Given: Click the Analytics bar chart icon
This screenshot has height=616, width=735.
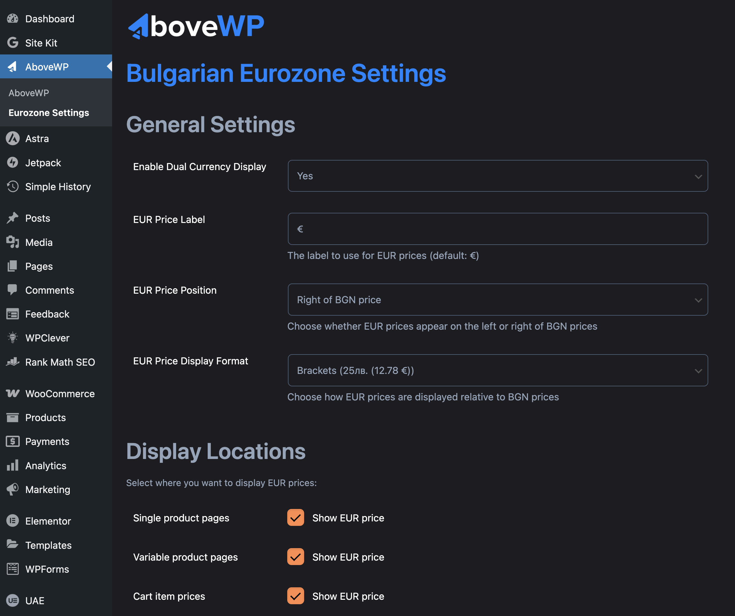Looking at the screenshot, I should tap(13, 465).
